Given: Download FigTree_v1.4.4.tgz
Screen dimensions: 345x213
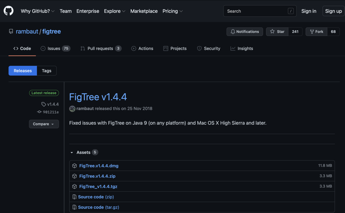Looking at the screenshot, I should click(x=98, y=186).
